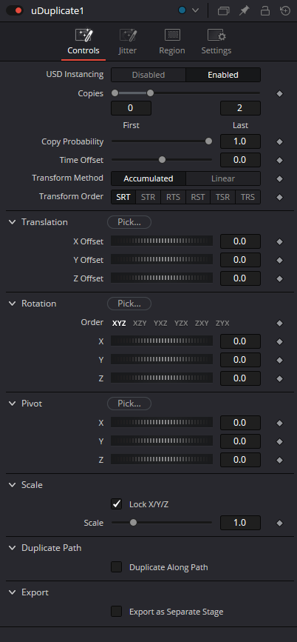The height and width of the screenshot is (642, 297).
Task: Add keyframe for Transform Method
Action: coord(279,178)
